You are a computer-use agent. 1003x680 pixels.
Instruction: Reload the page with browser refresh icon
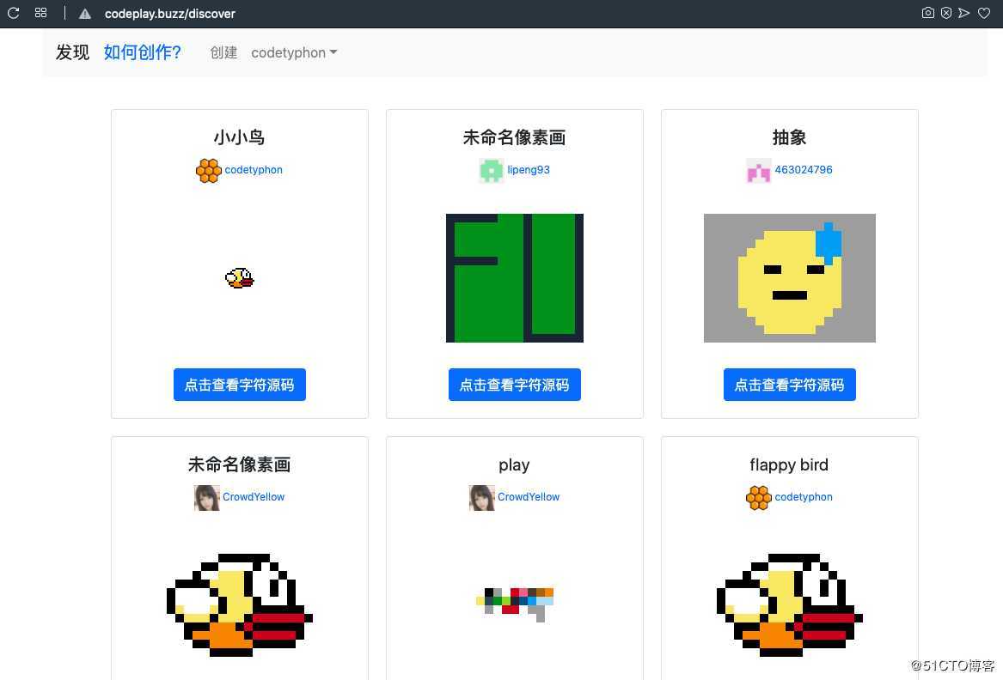tap(14, 13)
